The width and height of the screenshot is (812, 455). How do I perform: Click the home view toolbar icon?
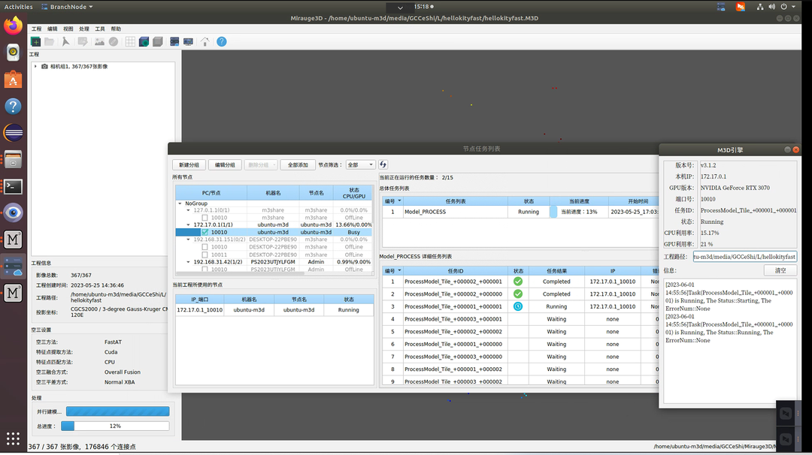(x=205, y=42)
